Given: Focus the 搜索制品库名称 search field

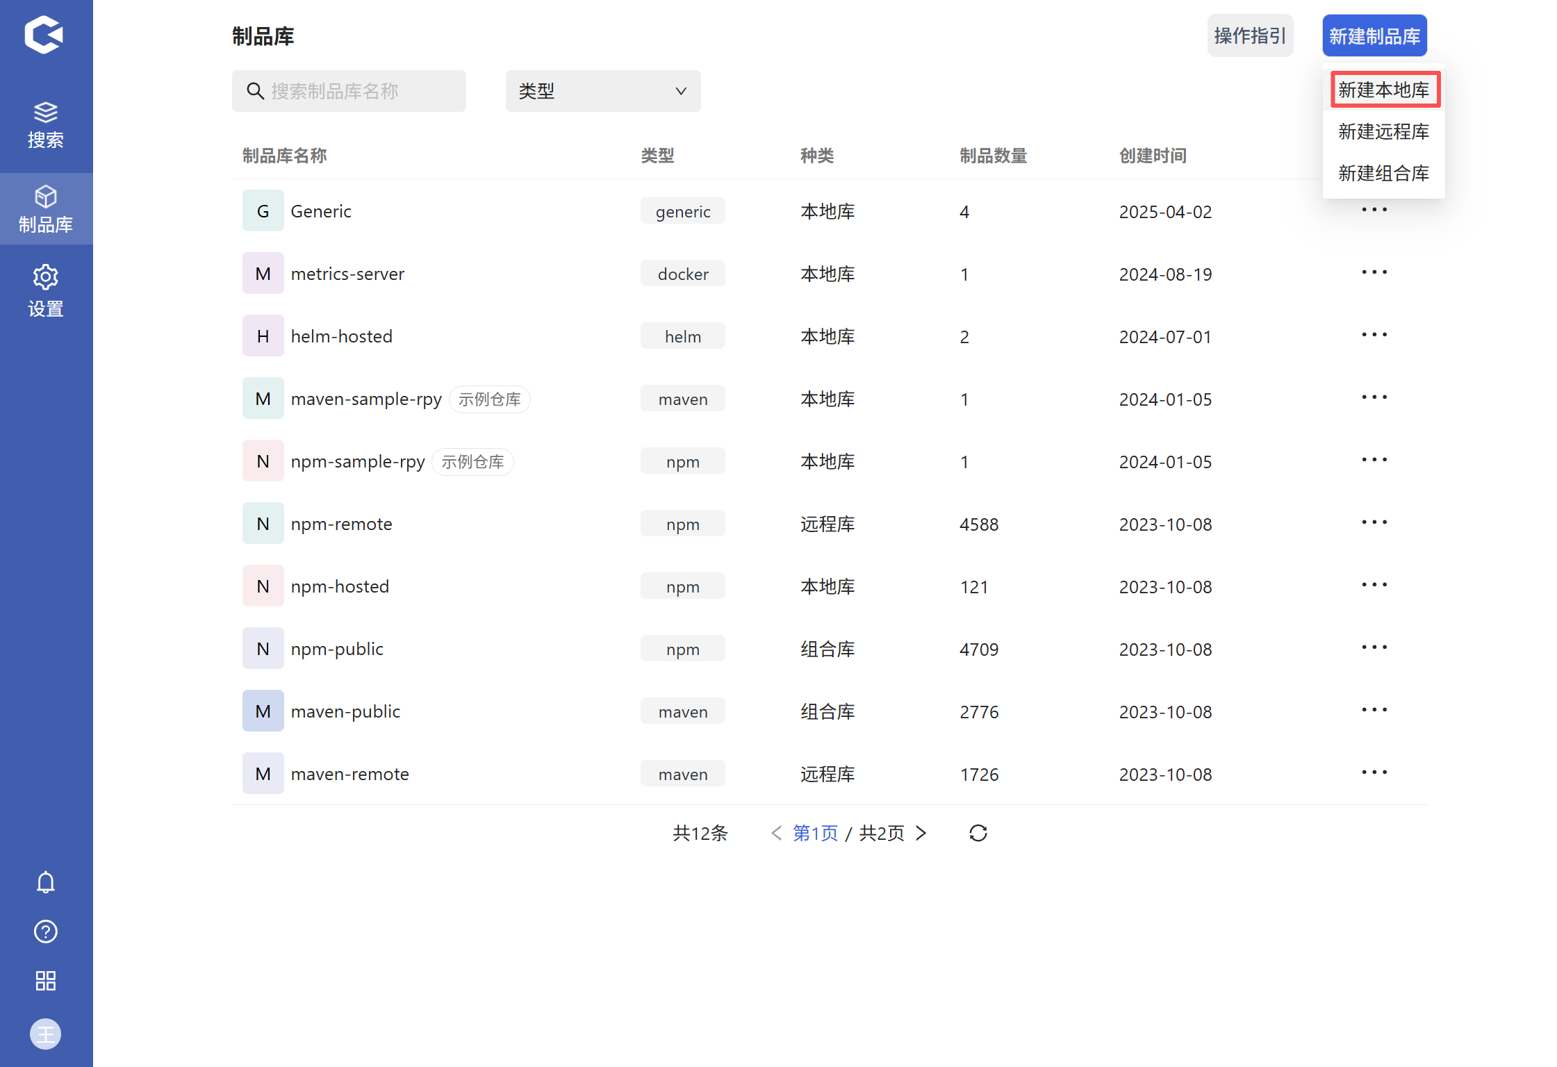Looking at the screenshot, I should (x=349, y=91).
